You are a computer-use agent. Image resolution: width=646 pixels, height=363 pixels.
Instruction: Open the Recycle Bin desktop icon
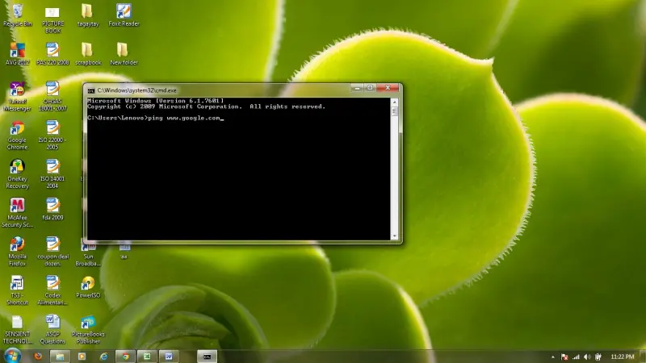tap(17, 15)
